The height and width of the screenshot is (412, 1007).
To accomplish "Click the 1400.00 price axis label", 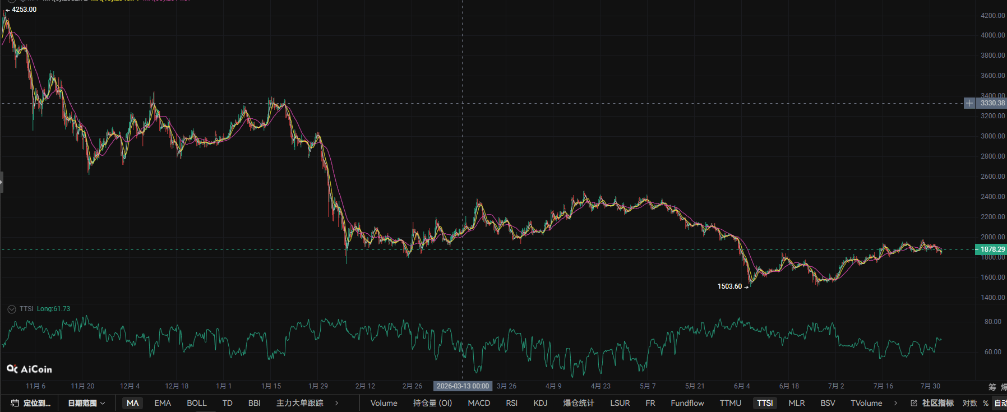I will click(992, 298).
